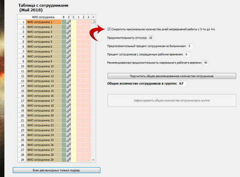
Task: Focus the vacation duration field with 28
Action: pyautogui.click(x=151, y=38)
